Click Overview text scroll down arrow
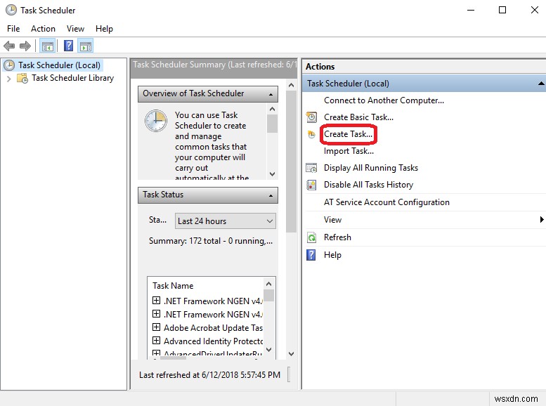This screenshot has width=546, height=406. (273, 173)
